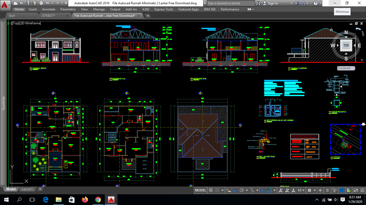Expand object snap settings arrow

pyautogui.click(x=275, y=190)
